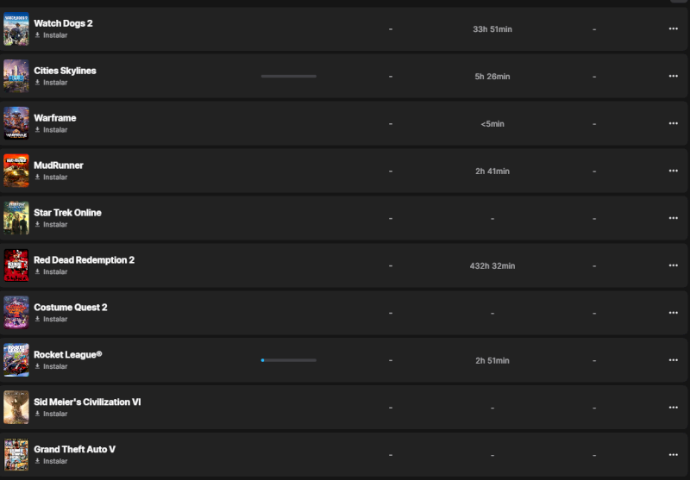Expand the ellipsis menu for Rocket League

coord(673,361)
